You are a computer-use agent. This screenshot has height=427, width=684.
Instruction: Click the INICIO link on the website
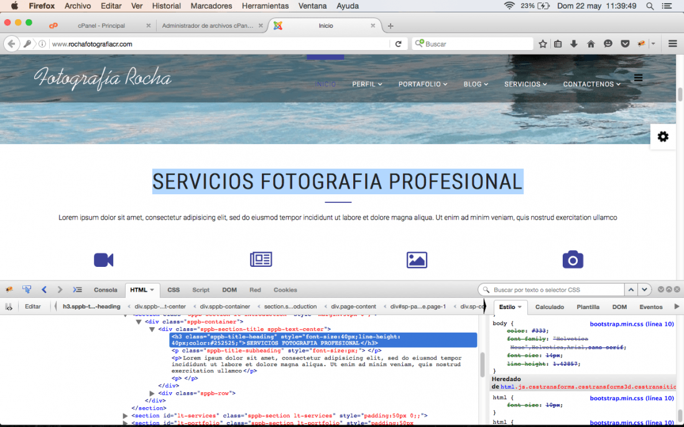(325, 84)
